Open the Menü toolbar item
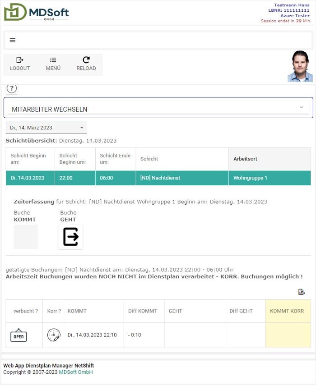 tap(53, 64)
